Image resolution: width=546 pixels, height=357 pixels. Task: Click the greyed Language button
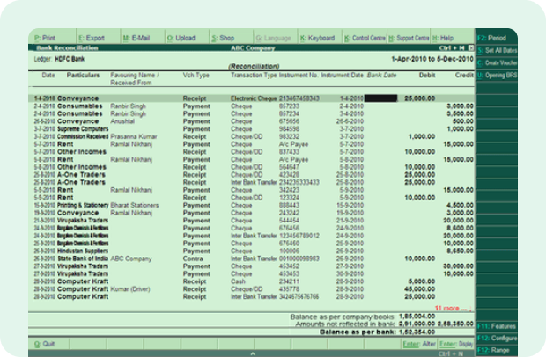276,38
